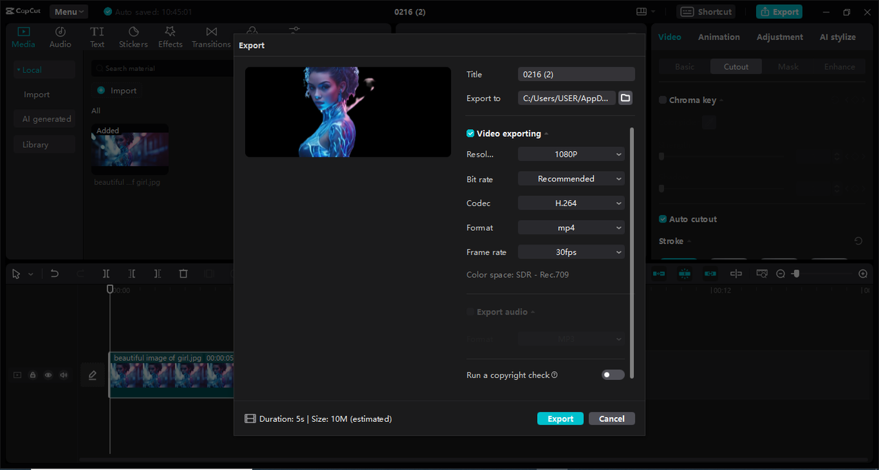Click the export preview thumbnail image

click(x=348, y=112)
